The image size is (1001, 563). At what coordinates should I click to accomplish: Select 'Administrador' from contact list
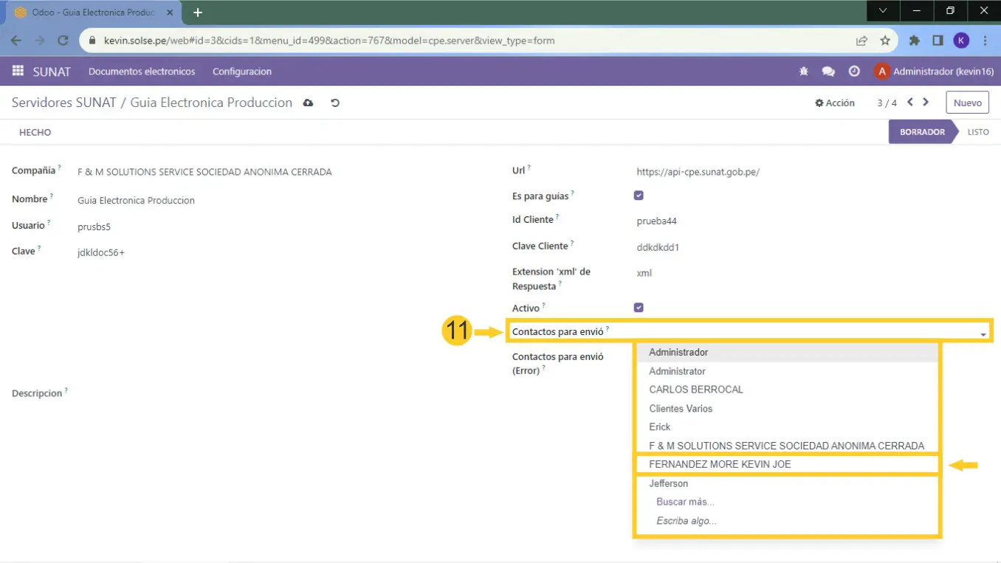coord(787,353)
